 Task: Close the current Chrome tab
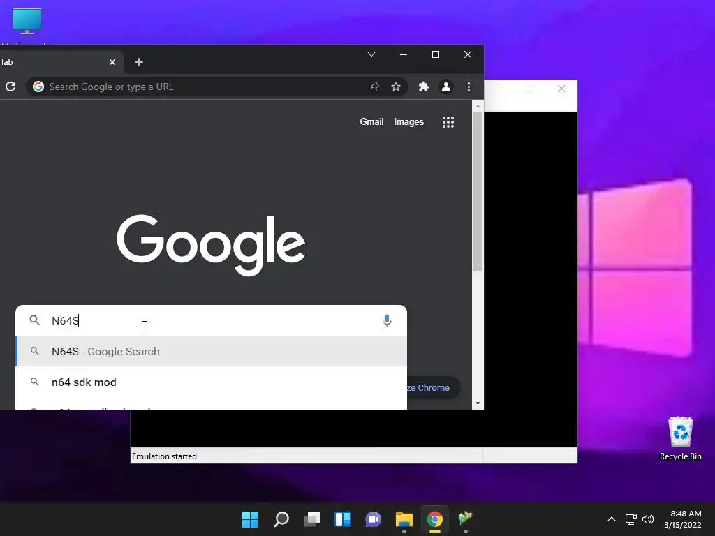[x=112, y=62]
